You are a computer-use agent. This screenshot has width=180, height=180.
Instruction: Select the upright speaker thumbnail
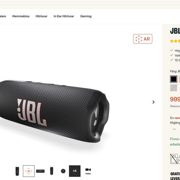[17, 171]
